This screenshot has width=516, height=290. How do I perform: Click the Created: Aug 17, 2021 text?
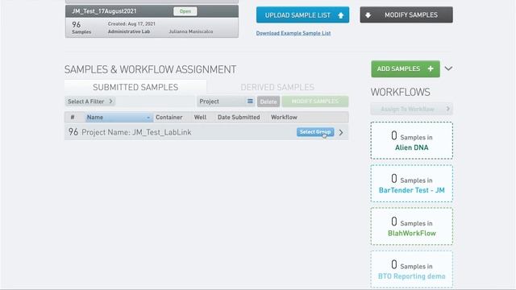[131, 24]
